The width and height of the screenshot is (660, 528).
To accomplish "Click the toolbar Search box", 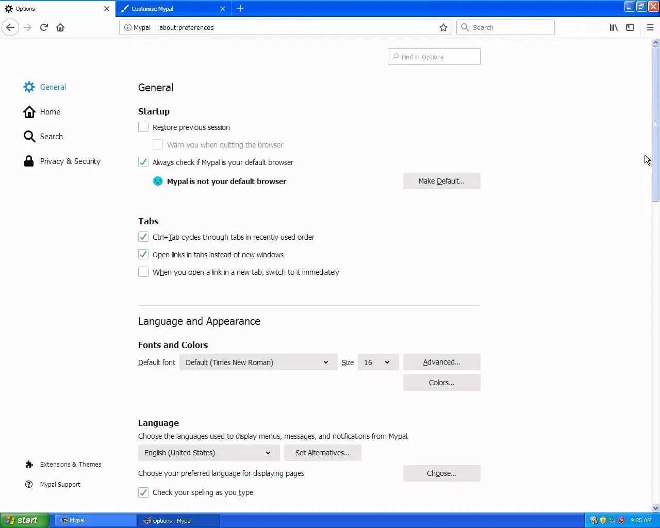I will click(505, 27).
